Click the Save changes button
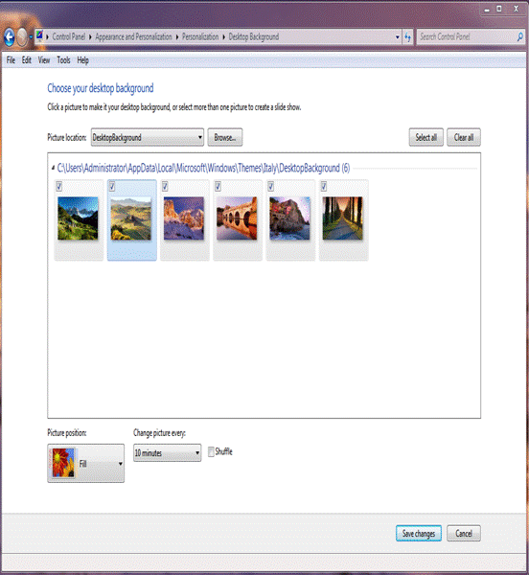The image size is (529, 575). point(418,533)
